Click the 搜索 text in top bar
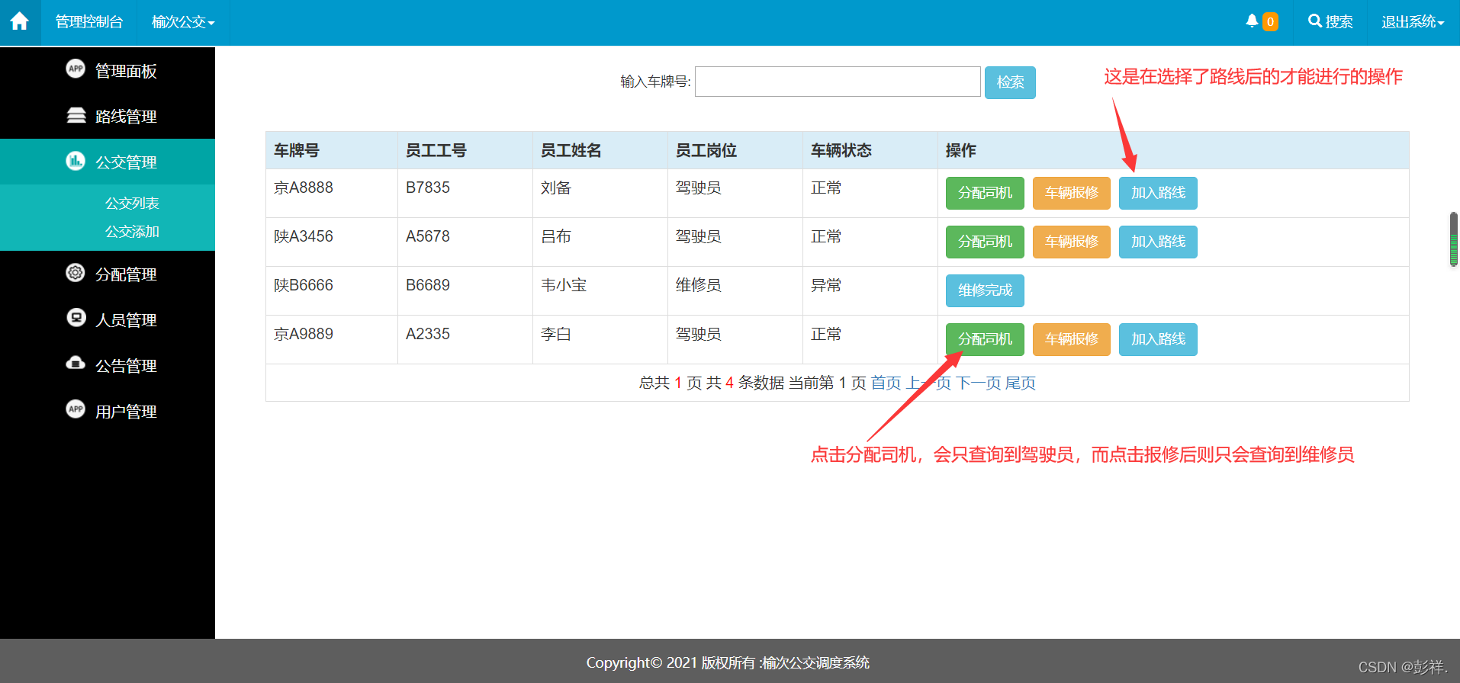This screenshot has width=1460, height=683. coord(1339,22)
